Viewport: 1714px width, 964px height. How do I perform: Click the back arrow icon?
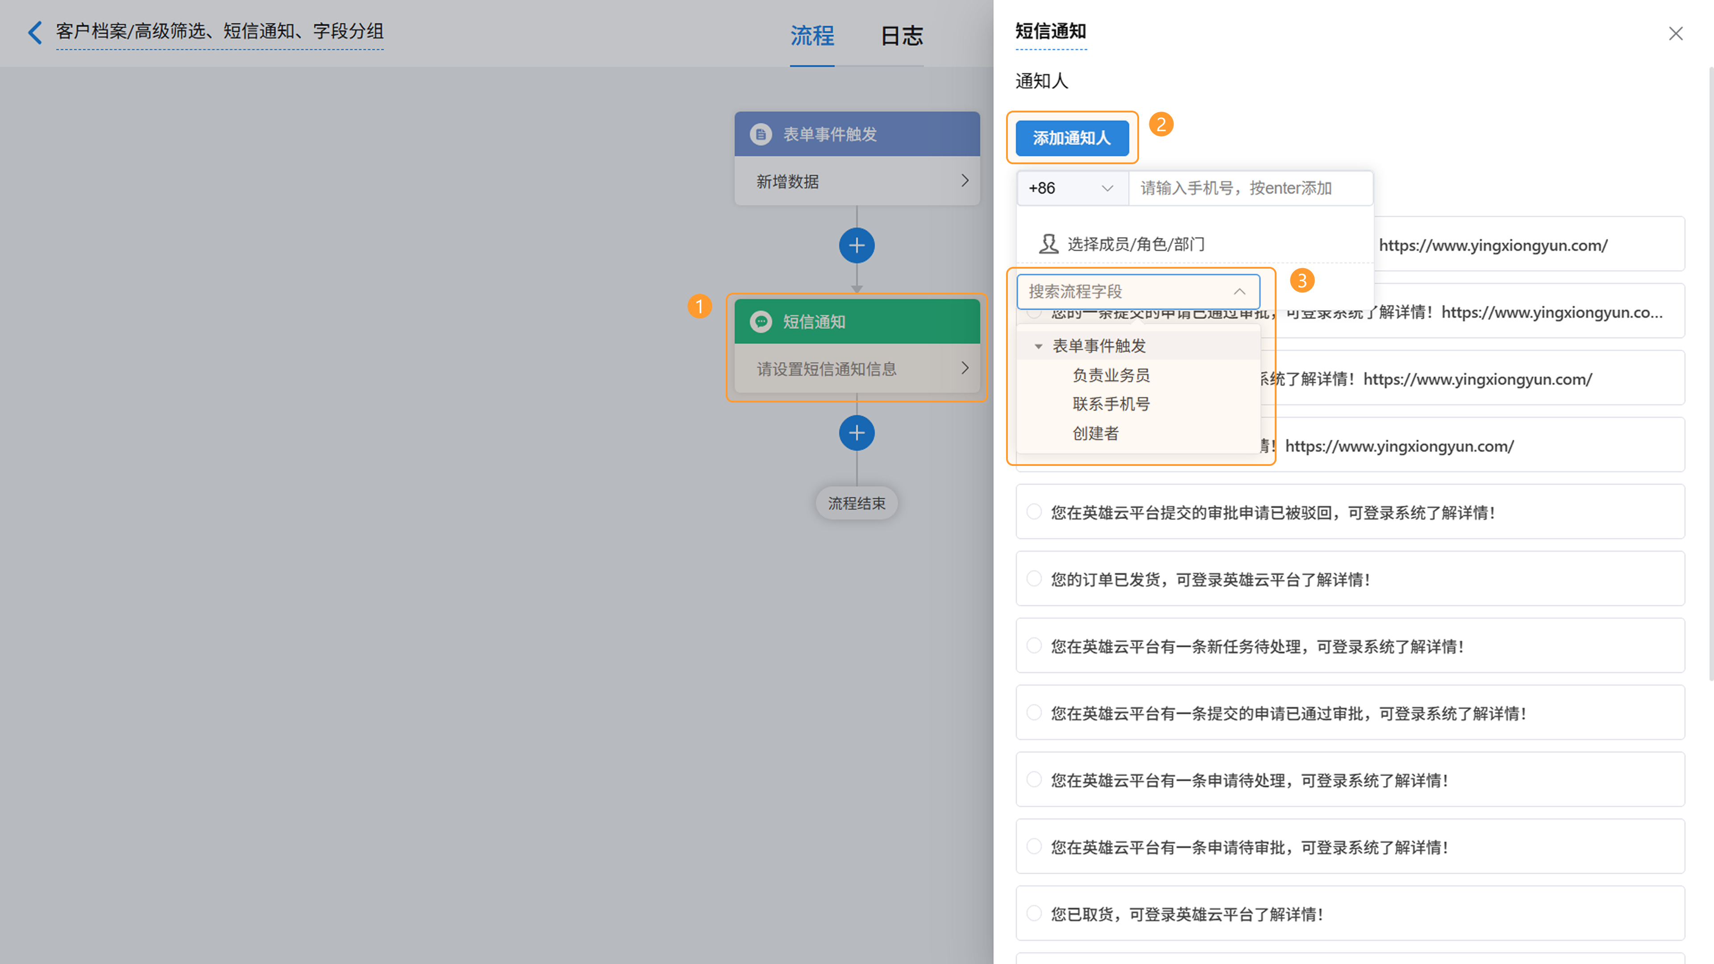coord(35,32)
